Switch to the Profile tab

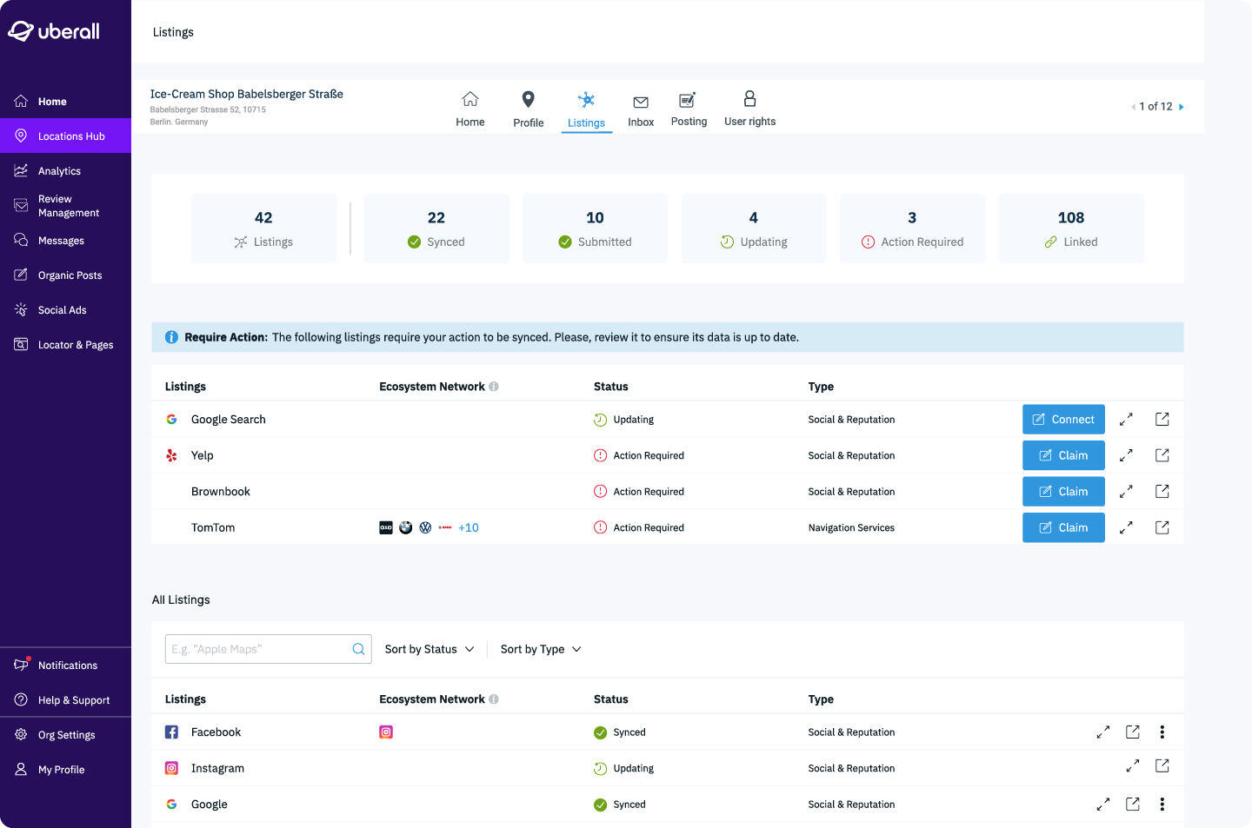pyautogui.click(x=528, y=109)
